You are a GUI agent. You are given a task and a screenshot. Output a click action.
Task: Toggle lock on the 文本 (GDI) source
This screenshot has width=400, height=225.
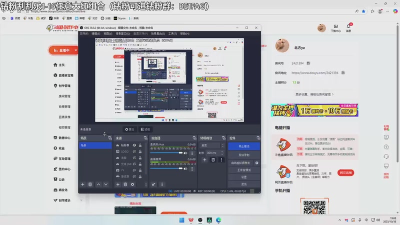tap(140, 164)
